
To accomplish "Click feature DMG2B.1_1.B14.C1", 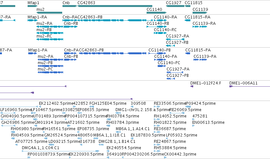I will pyautogui.click(x=117, y=142).
